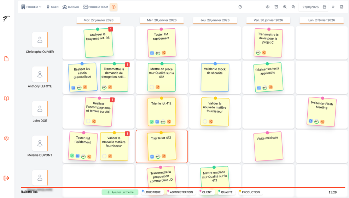
Task: Open the book icon in sidebar
Action: click(x=6, y=98)
